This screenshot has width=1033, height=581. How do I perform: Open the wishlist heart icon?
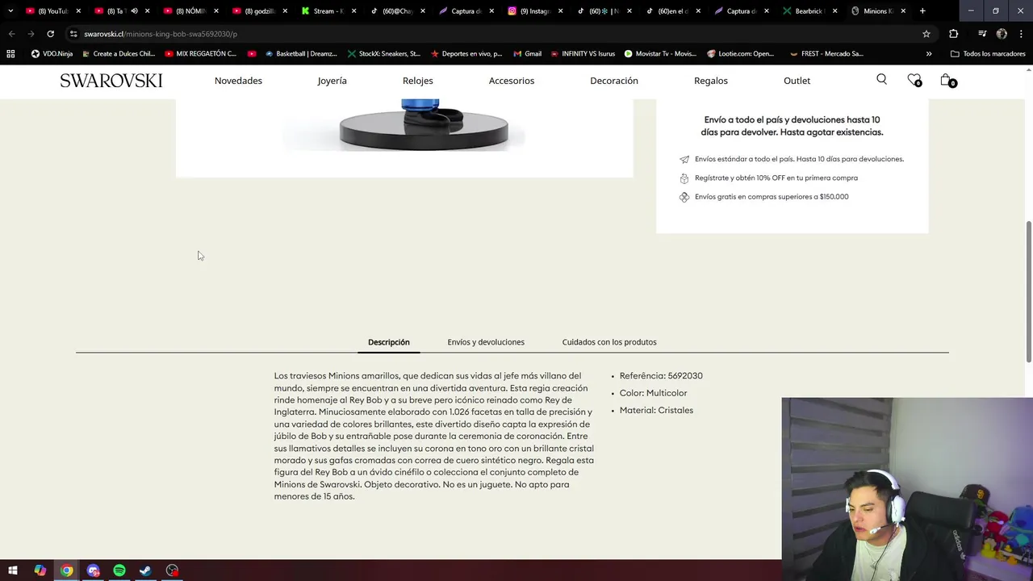click(x=914, y=79)
